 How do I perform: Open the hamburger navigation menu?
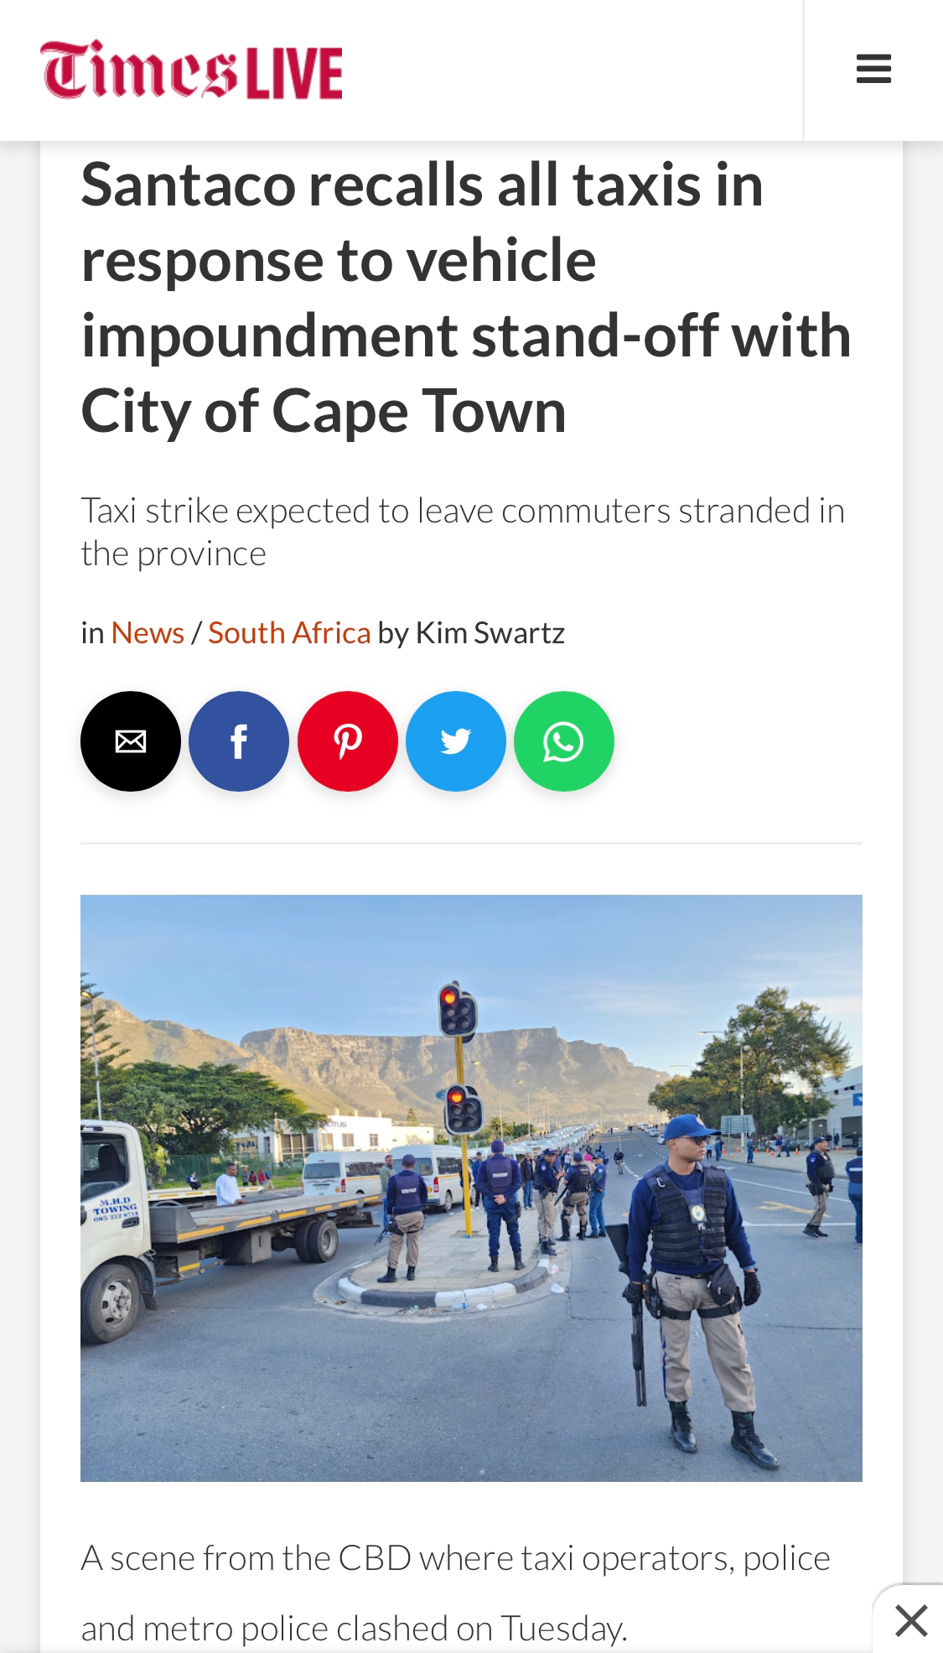pos(873,69)
